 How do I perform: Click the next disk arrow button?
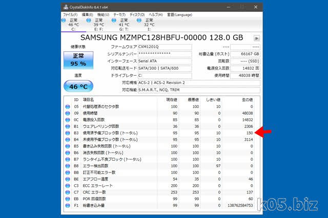pos(257,38)
